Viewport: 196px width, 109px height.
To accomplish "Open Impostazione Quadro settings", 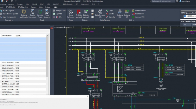I will (x=9, y=14).
